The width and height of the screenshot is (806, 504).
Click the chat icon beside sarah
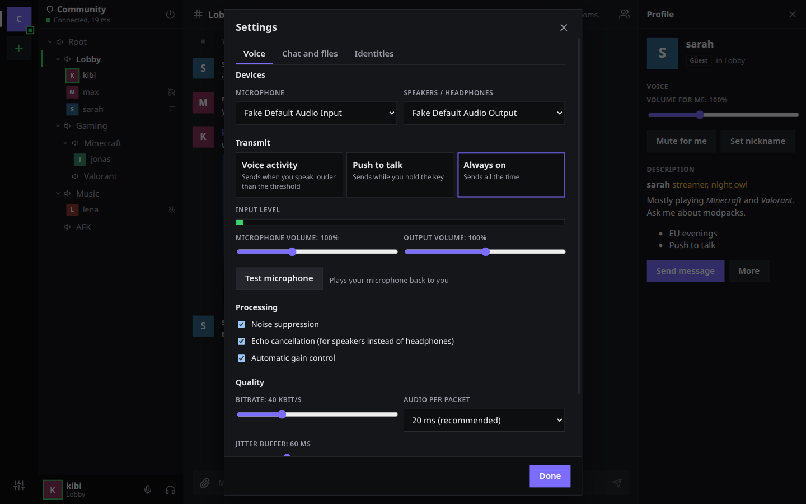172,109
